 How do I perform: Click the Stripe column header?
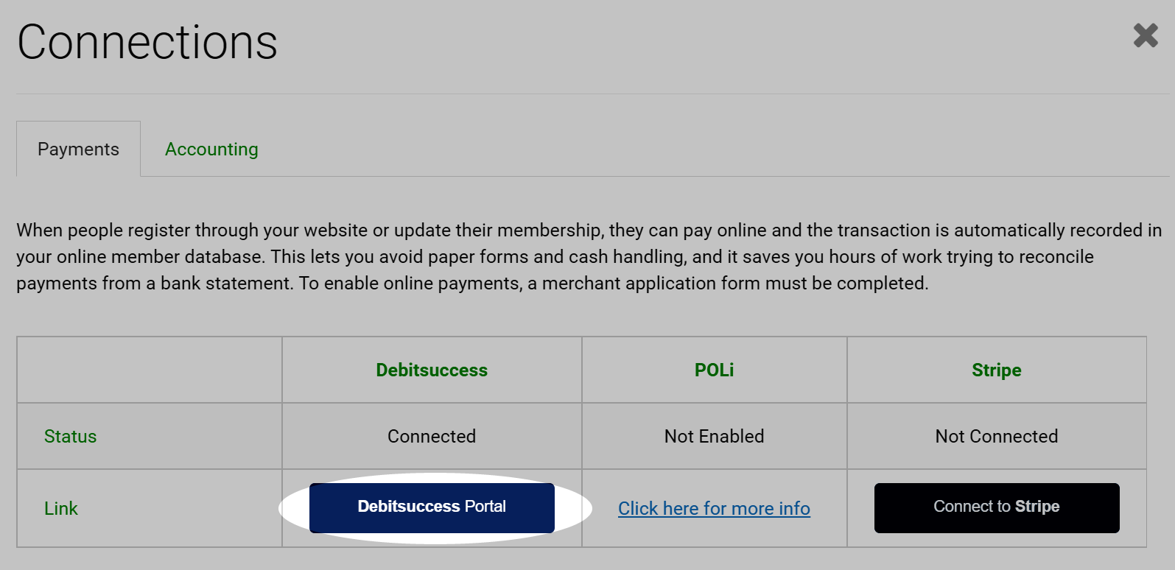997,370
